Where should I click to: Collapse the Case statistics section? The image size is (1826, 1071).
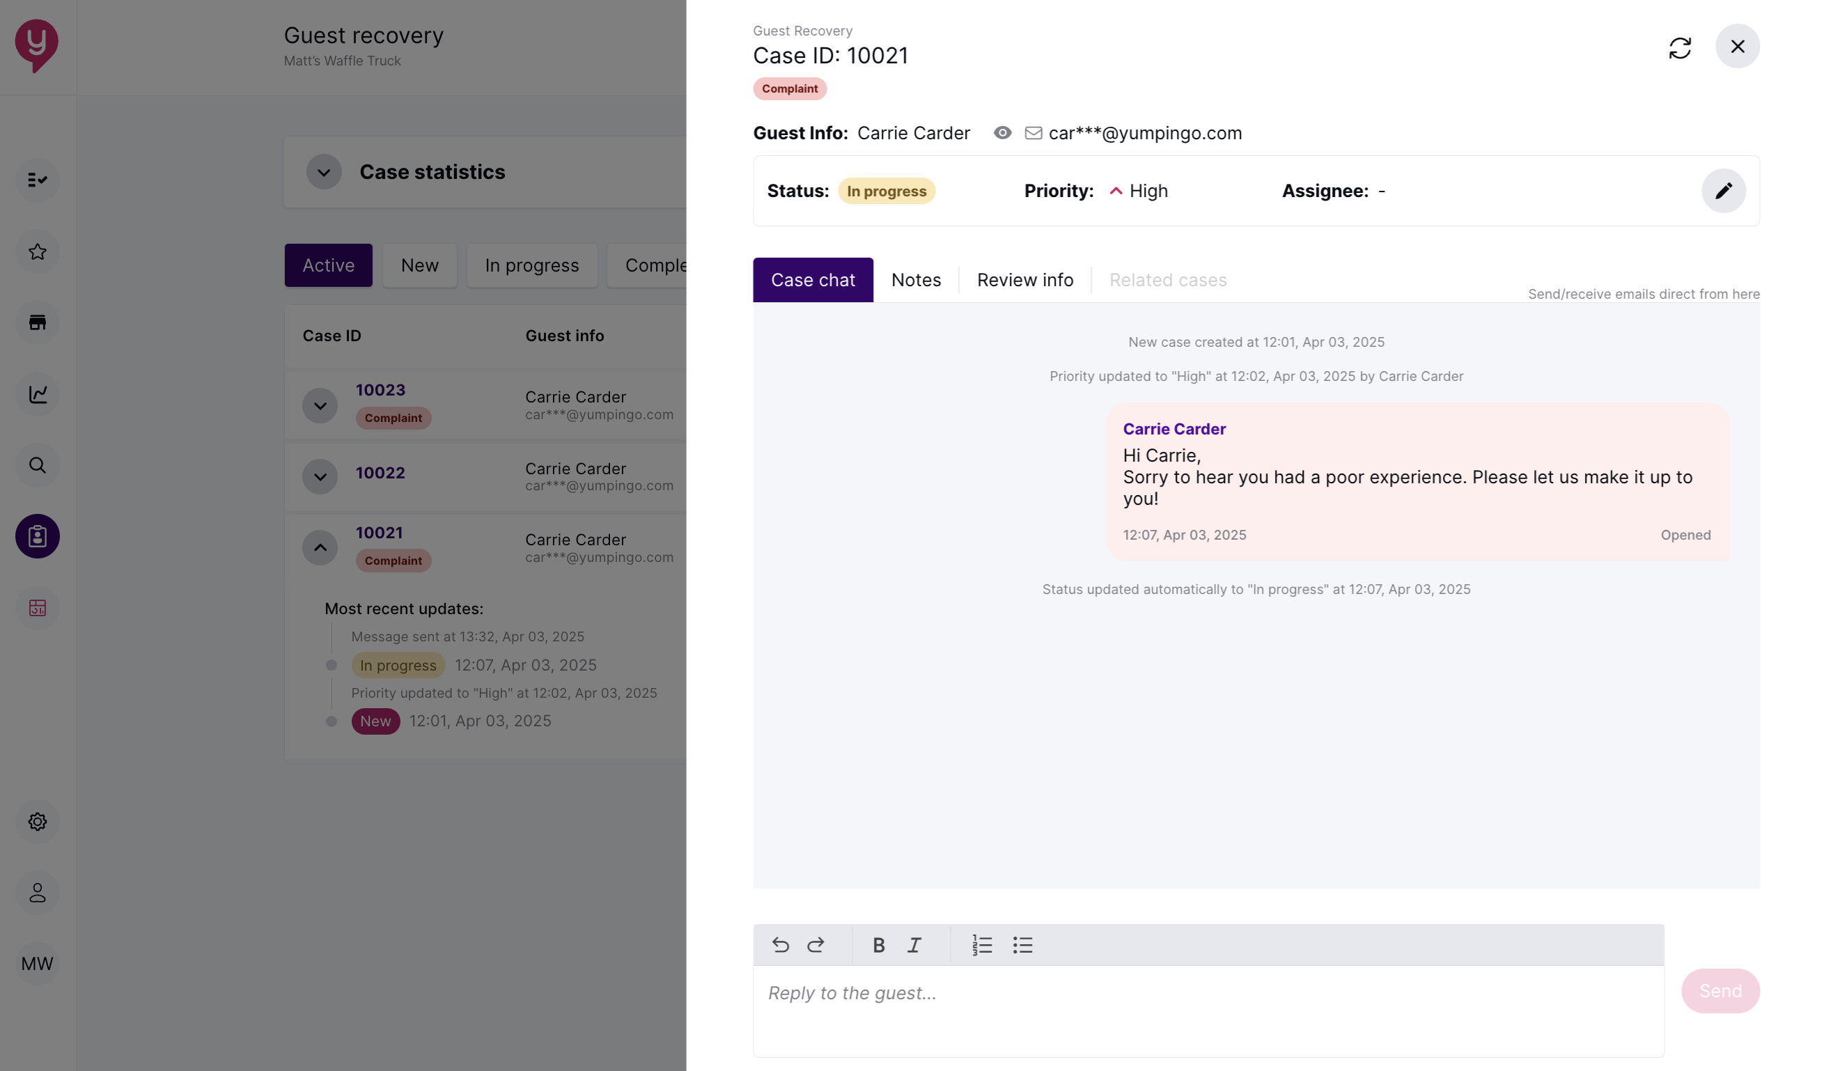coord(324,172)
